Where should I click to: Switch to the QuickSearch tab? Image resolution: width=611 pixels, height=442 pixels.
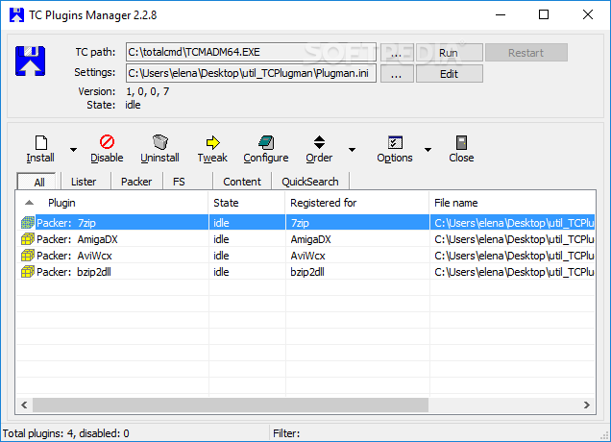310,182
